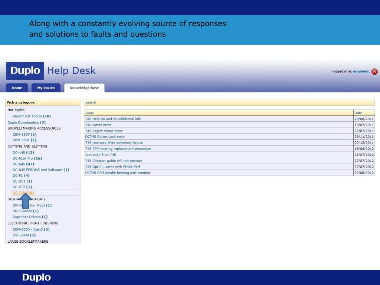This screenshot has height=285, width=380.
Task: Click the date 16/04/2012
Action: [x=364, y=148]
